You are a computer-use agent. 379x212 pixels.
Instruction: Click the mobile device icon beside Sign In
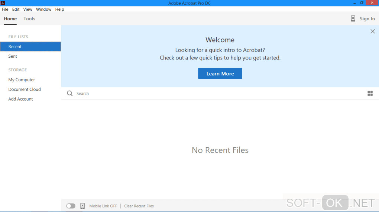pyautogui.click(x=353, y=18)
